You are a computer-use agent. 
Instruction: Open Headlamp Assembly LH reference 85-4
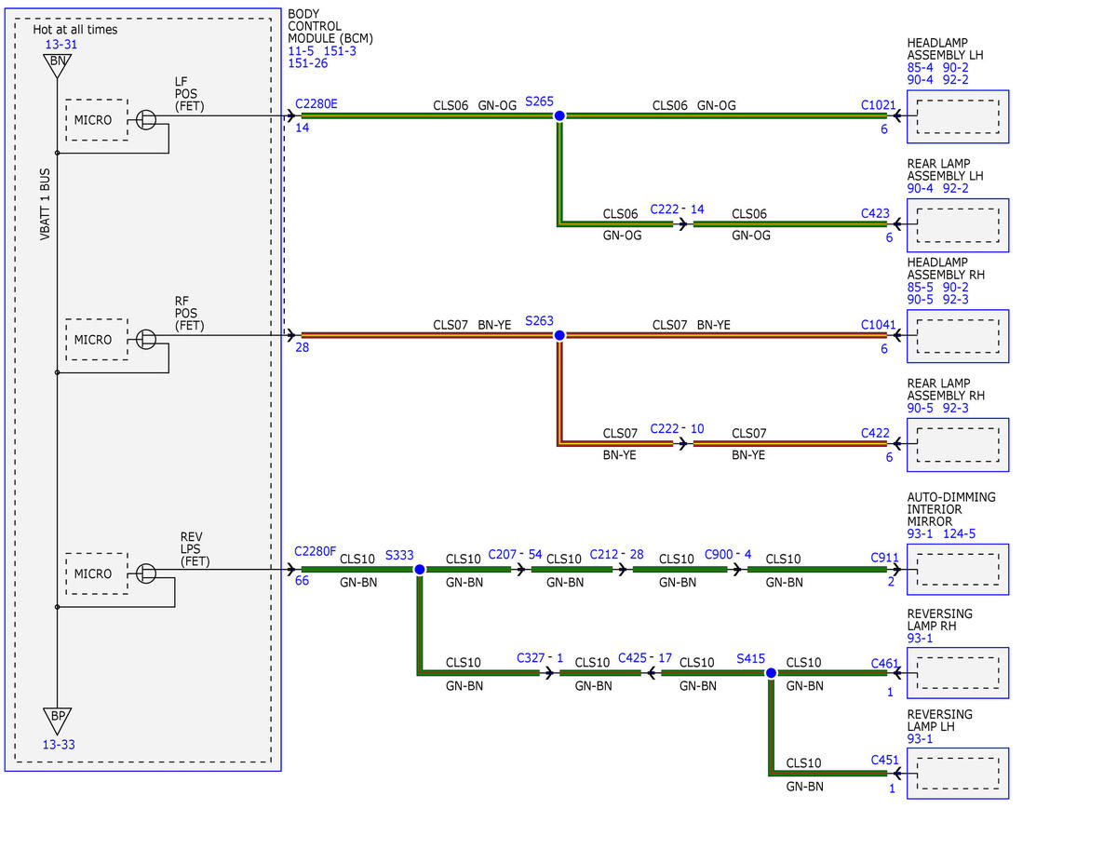click(x=921, y=68)
